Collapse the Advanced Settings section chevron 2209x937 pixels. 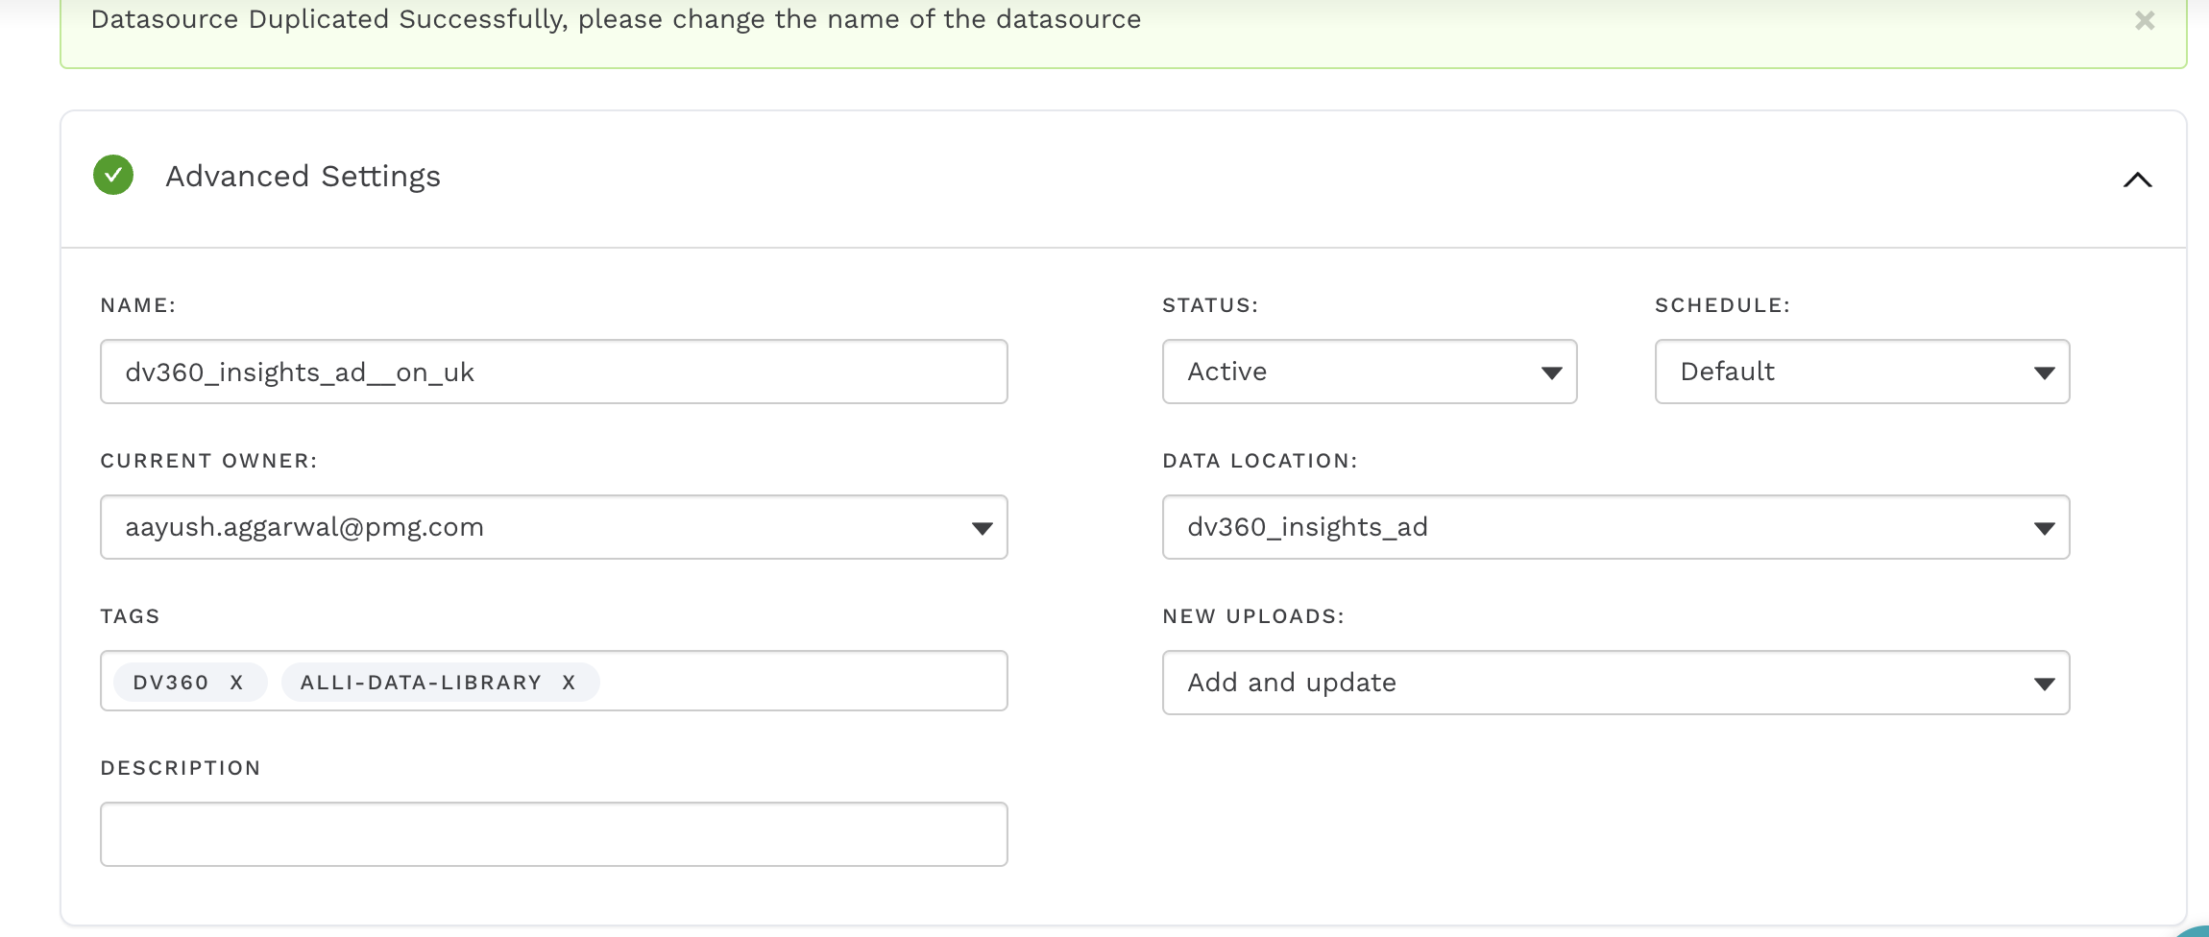click(2137, 180)
